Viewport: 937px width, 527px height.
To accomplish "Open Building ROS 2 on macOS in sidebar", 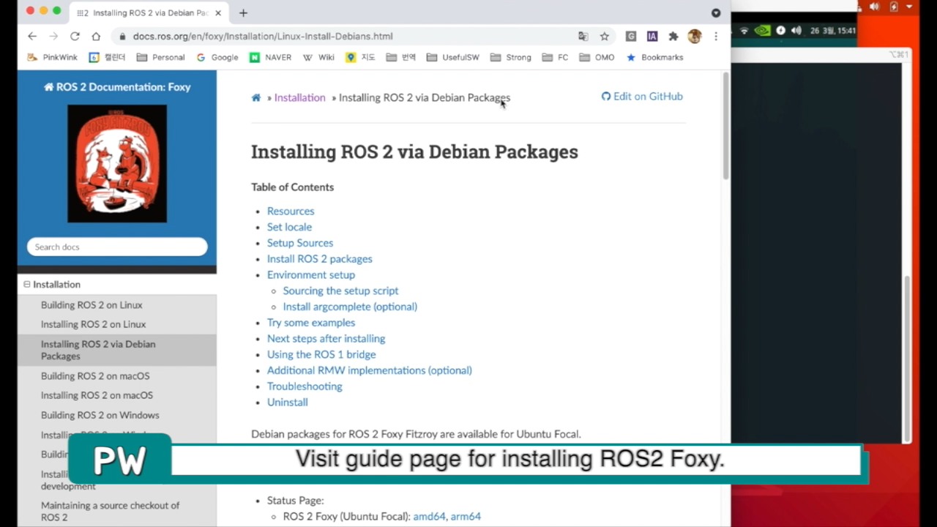I will coord(95,376).
